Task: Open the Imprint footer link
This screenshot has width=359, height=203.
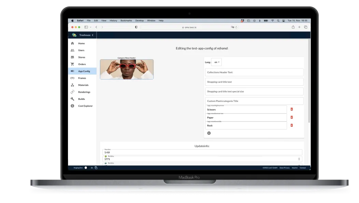Action: pos(295,168)
